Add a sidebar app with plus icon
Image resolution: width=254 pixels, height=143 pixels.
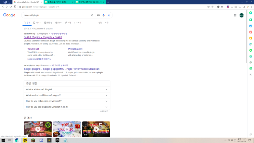[251, 75]
